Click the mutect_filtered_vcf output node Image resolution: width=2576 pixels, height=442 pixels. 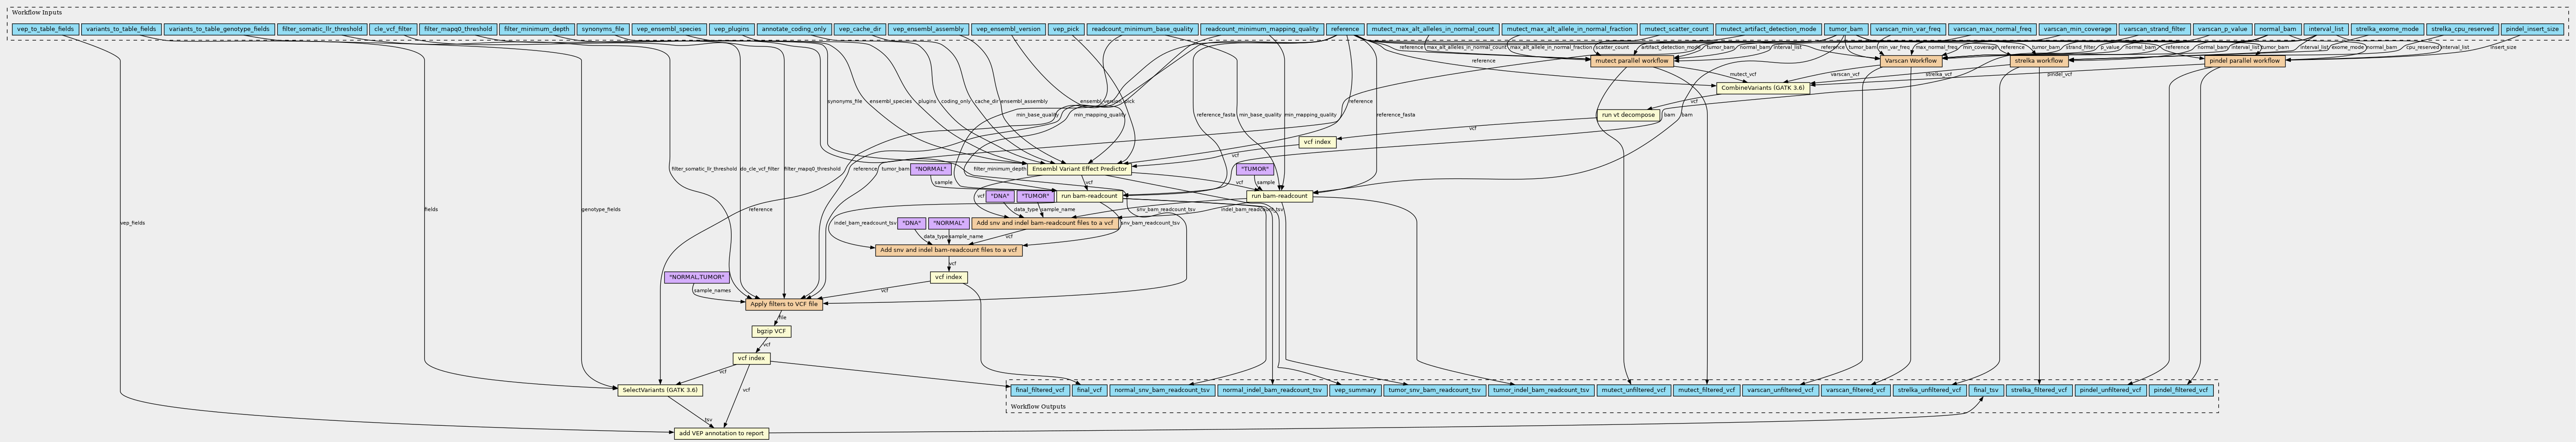[1706, 390]
